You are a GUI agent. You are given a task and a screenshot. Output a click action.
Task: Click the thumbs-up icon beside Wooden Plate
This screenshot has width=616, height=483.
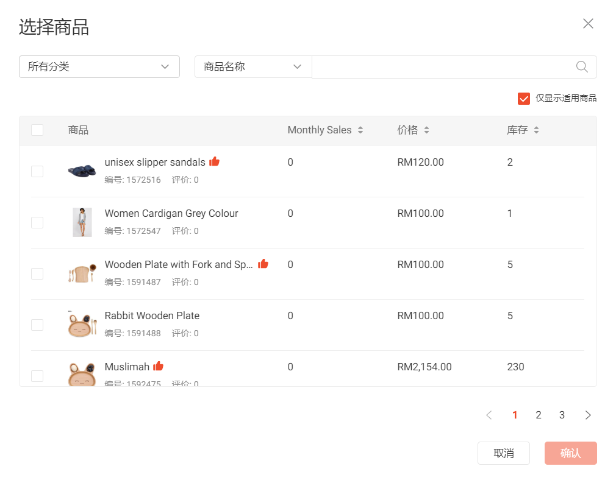(x=263, y=263)
